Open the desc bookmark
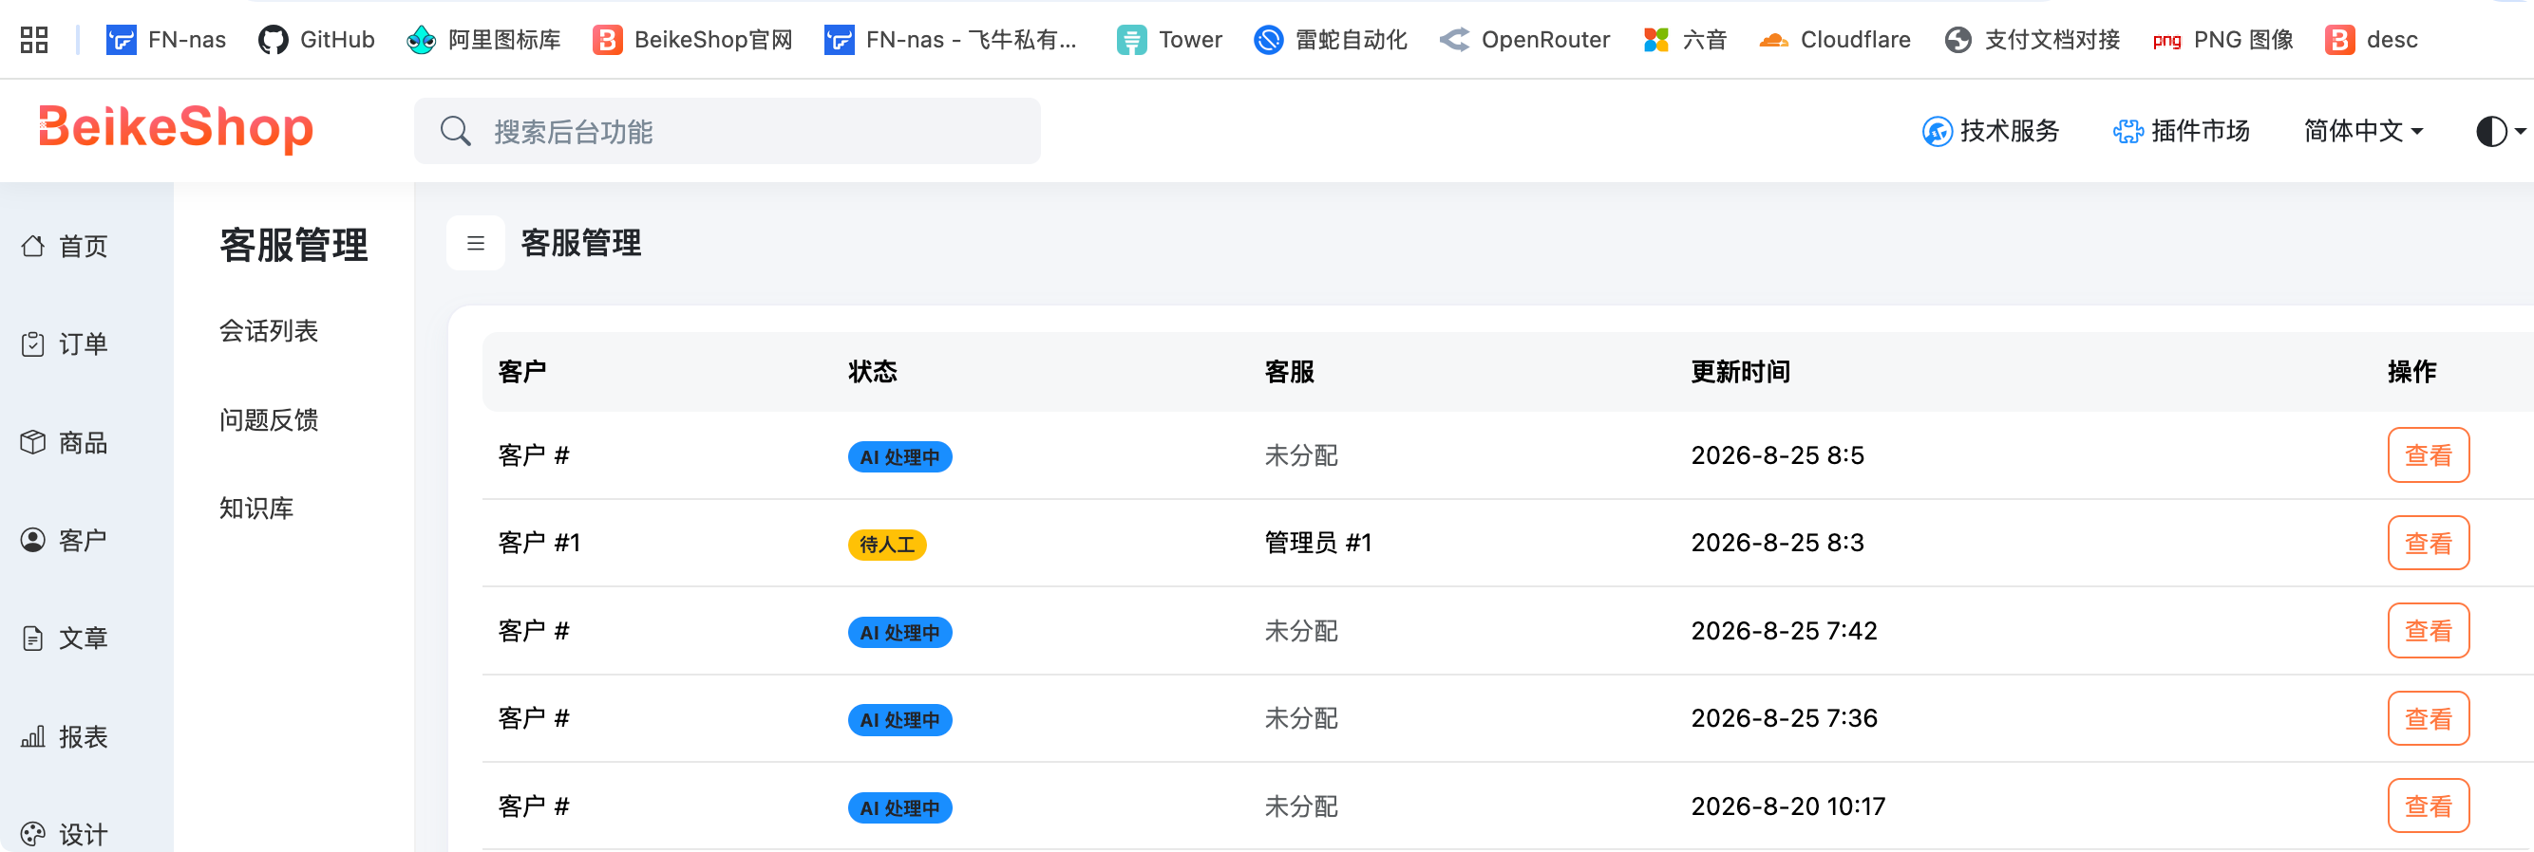This screenshot has width=2534, height=852. tap(2371, 39)
